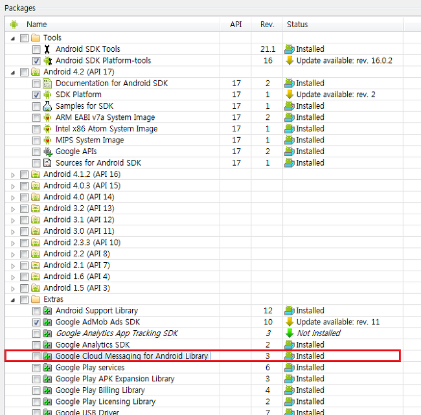421x415 pixels.
Task: Click the Sources for Android SDK icon
Action: (x=47, y=163)
